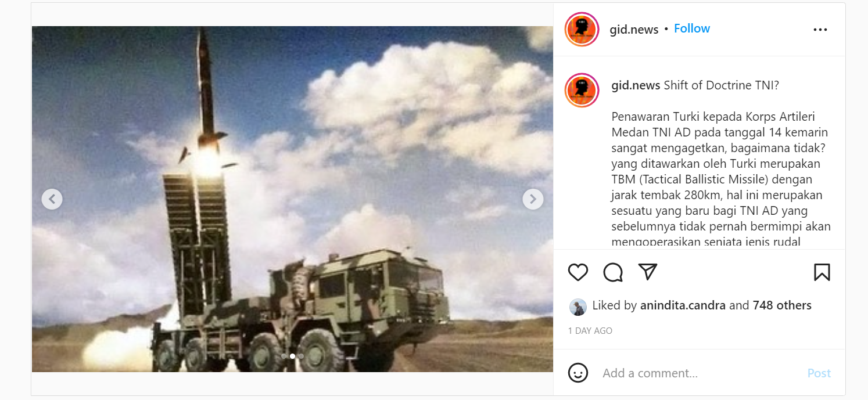Go to the next carousel photo
The height and width of the screenshot is (400, 868).
pyautogui.click(x=533, y=199)
